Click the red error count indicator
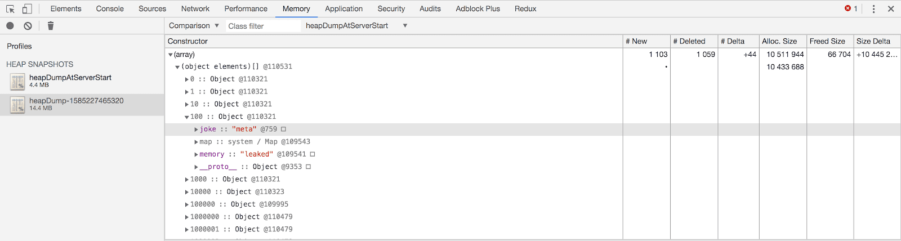901x241 pixels. click(851, 9)
